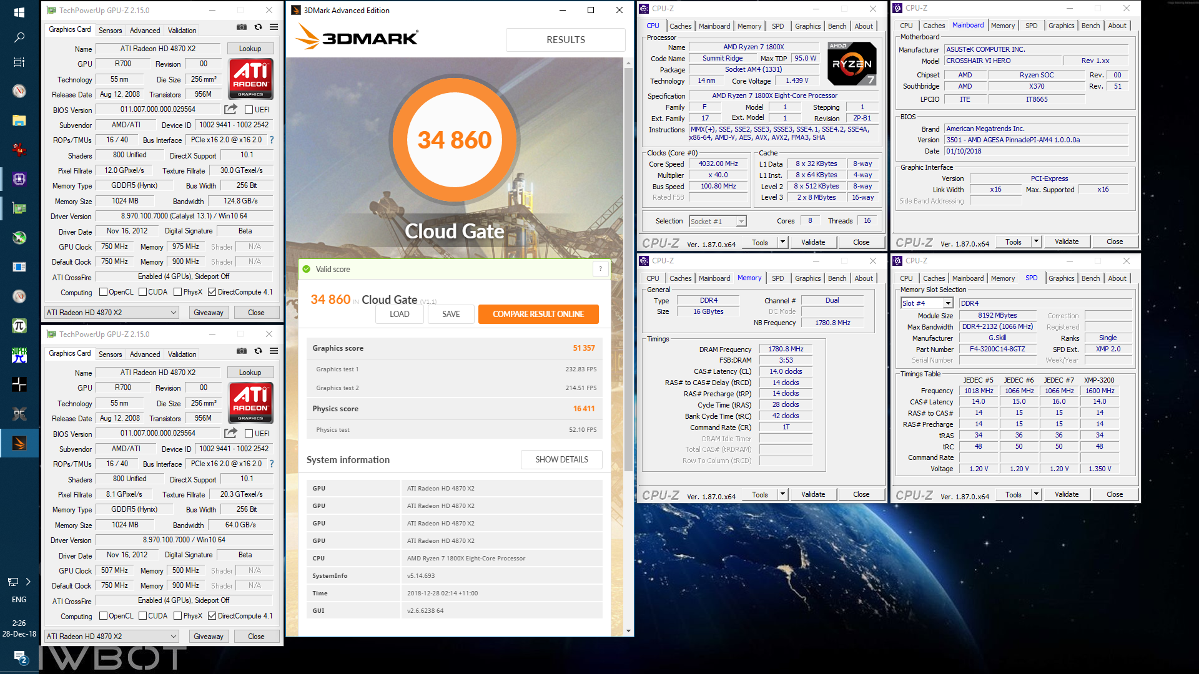Image resolution: width=1199 pixels, height=674 pixels.
Task: Select Caches tab in CPU-Z CPU window
Action: coord(680,26)
